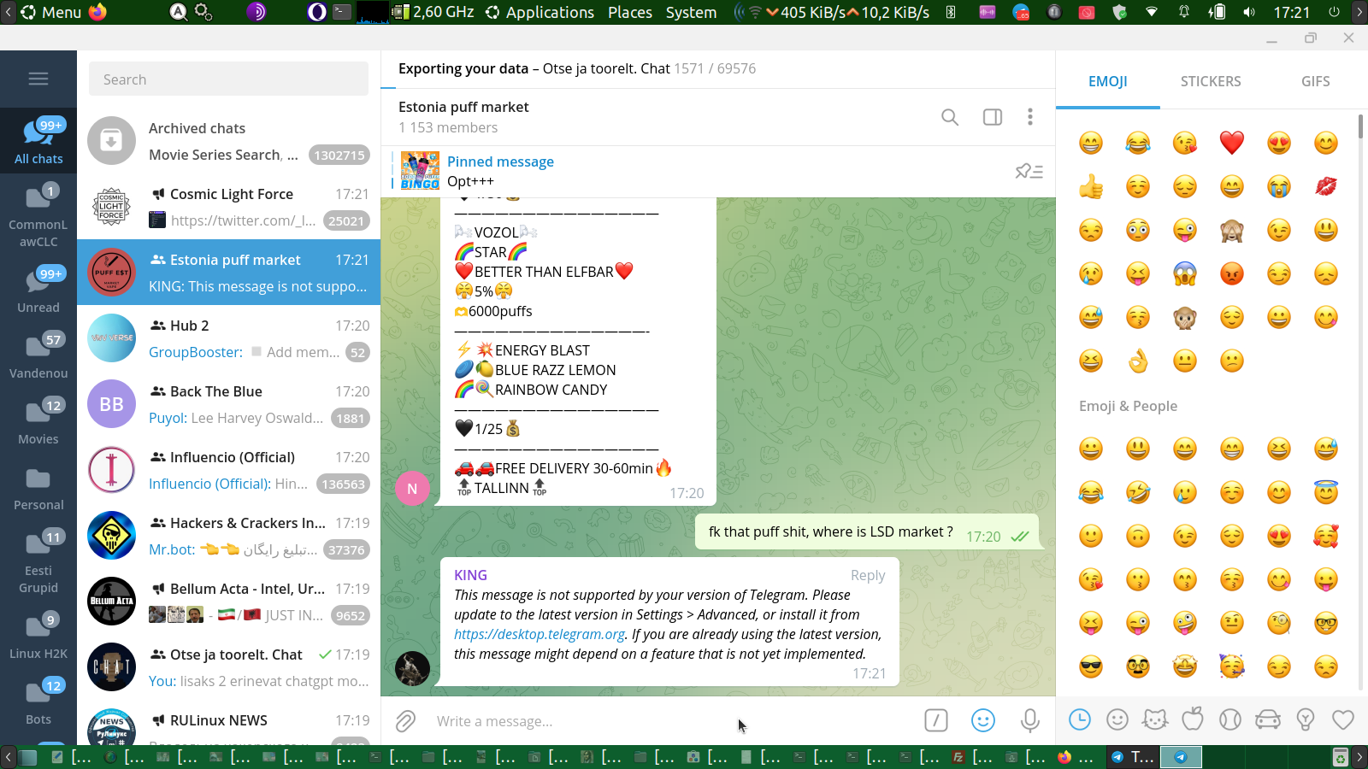Jump to symbols heart outline category
This screenshot has width=1368, height=769.
click(1343, 720)
